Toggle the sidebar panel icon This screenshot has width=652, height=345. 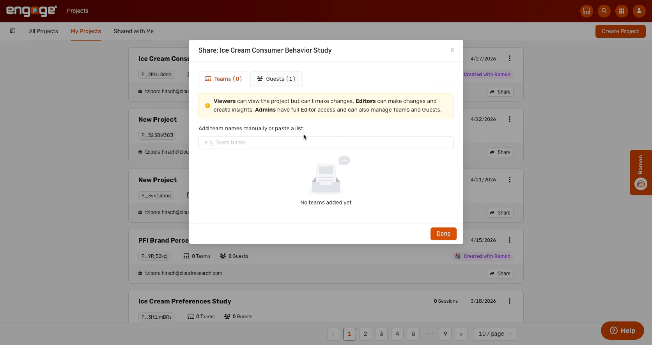(13, 31)
